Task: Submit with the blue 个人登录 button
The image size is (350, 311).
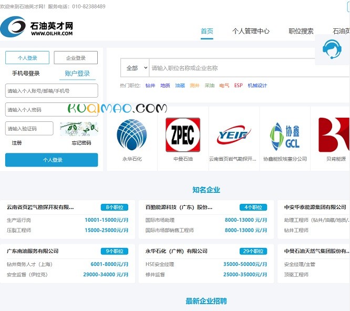Action: click(52, 160)
